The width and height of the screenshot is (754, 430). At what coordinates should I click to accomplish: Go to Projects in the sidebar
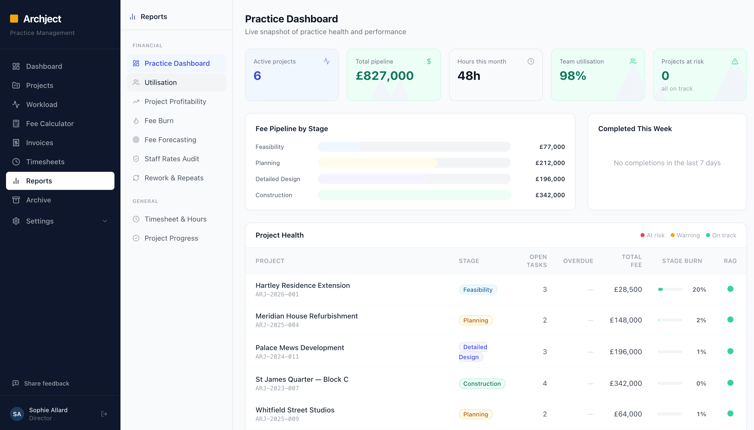[x=60, y=85]
